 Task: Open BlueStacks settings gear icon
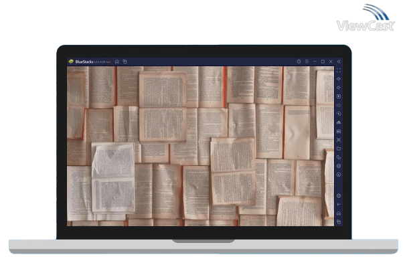click(339, 196)
